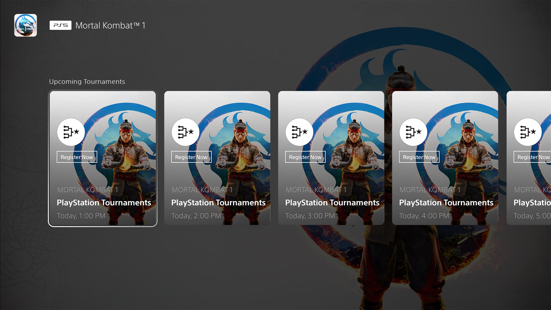The image size is (551, 310).
Task: Register Now for the 1:00 PM tournament
Action: tap(77, 157)
